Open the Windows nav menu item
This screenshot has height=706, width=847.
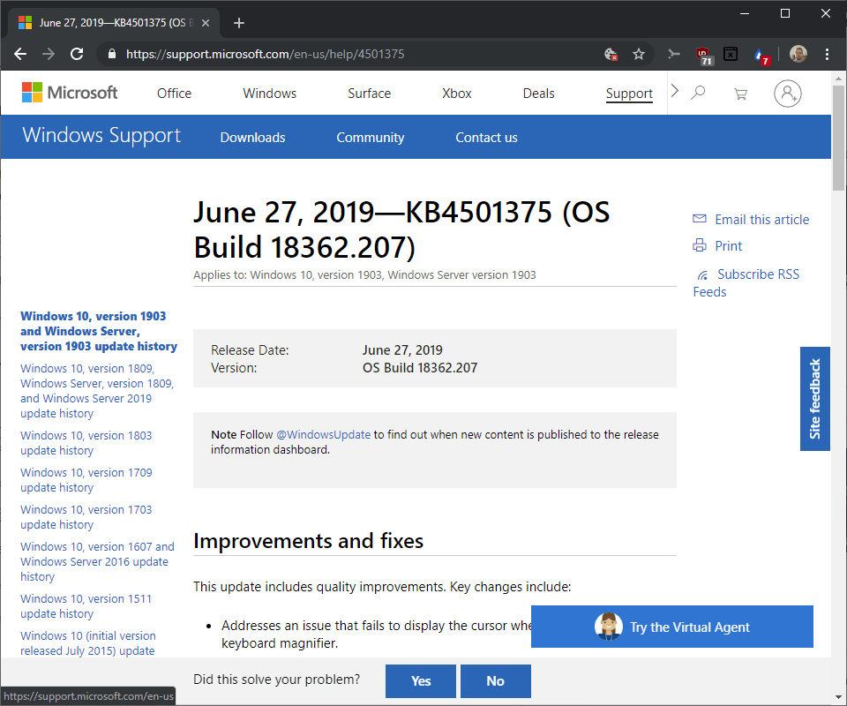[x=269, y=94]
